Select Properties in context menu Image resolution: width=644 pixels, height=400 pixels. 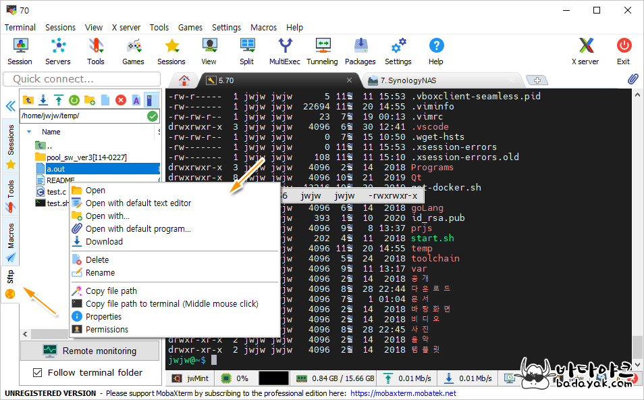[175, 316]
